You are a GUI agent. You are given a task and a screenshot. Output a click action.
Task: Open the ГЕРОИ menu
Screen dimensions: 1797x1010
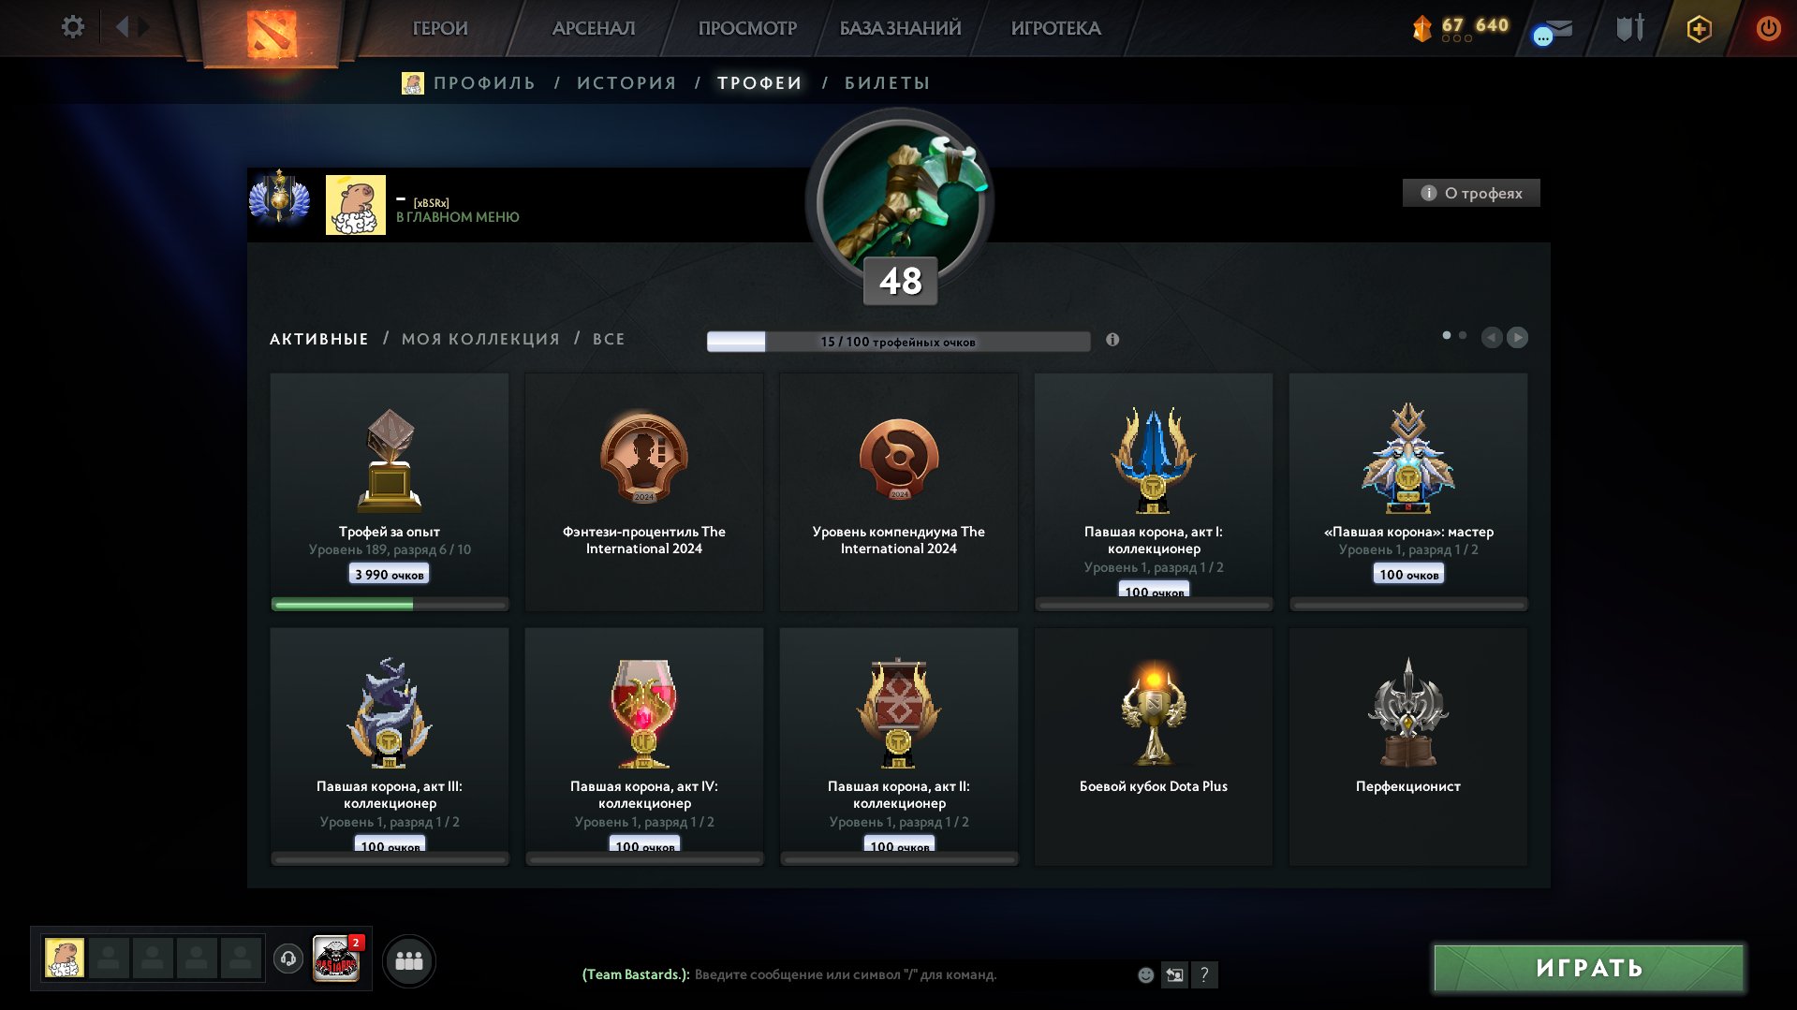pyautogui.click(x=440, y=28)
